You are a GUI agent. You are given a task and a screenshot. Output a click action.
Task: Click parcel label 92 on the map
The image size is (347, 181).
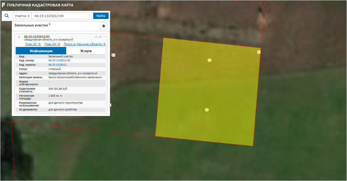[113, 55]
